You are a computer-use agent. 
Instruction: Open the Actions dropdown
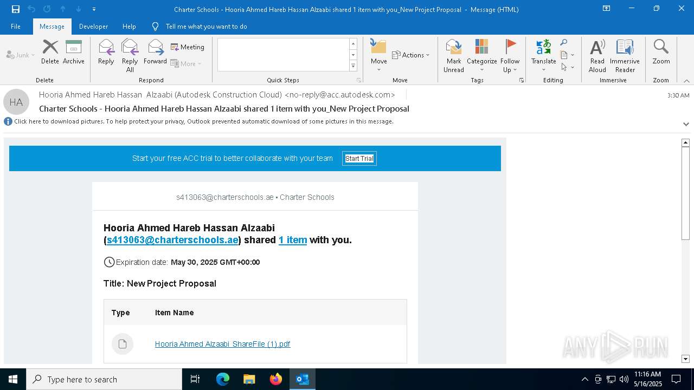pyautogui.click(x=410, y=55)
